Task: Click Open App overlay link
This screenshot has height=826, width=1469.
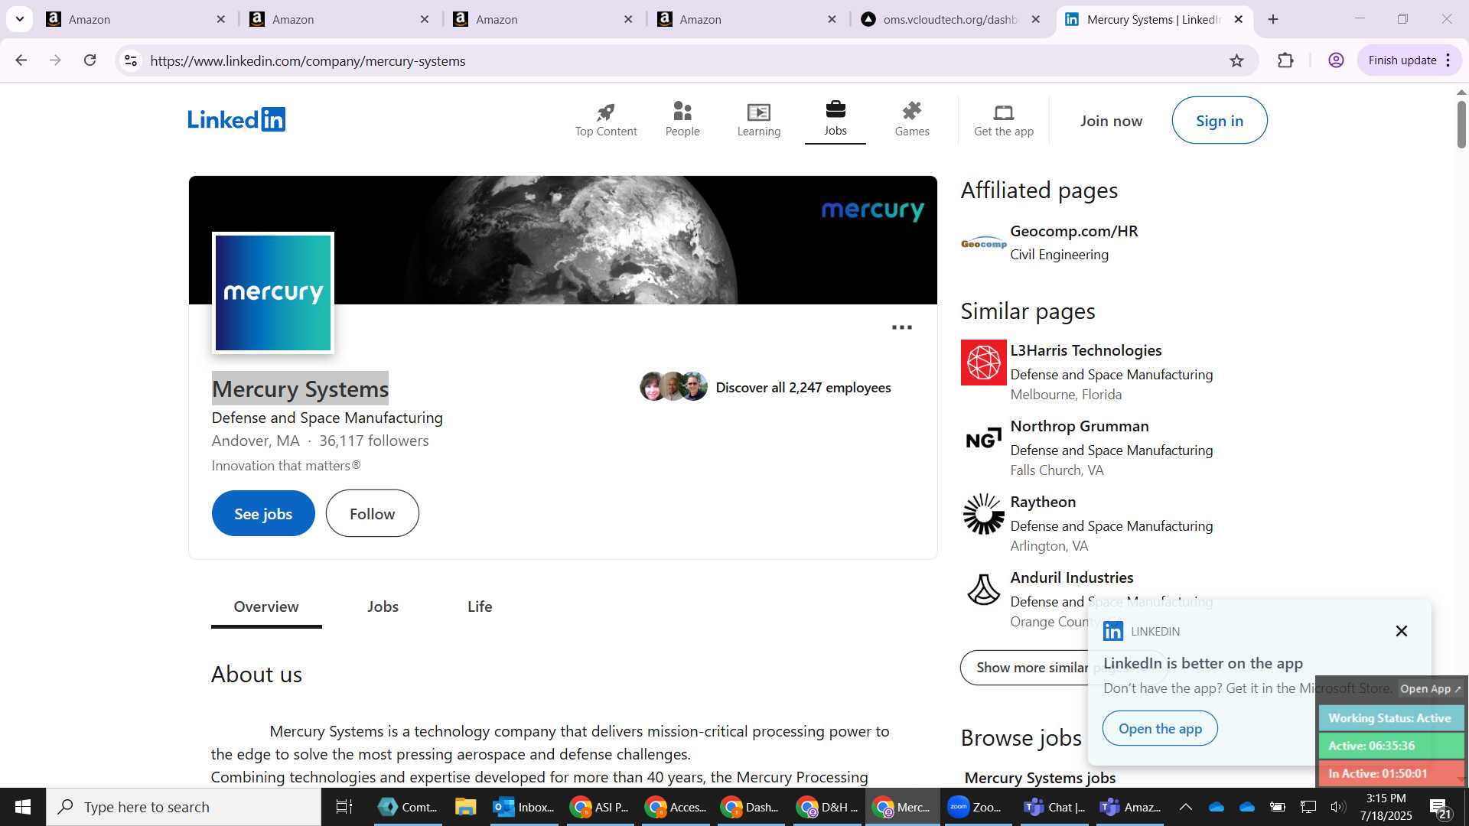Action: click(1430, 688)
